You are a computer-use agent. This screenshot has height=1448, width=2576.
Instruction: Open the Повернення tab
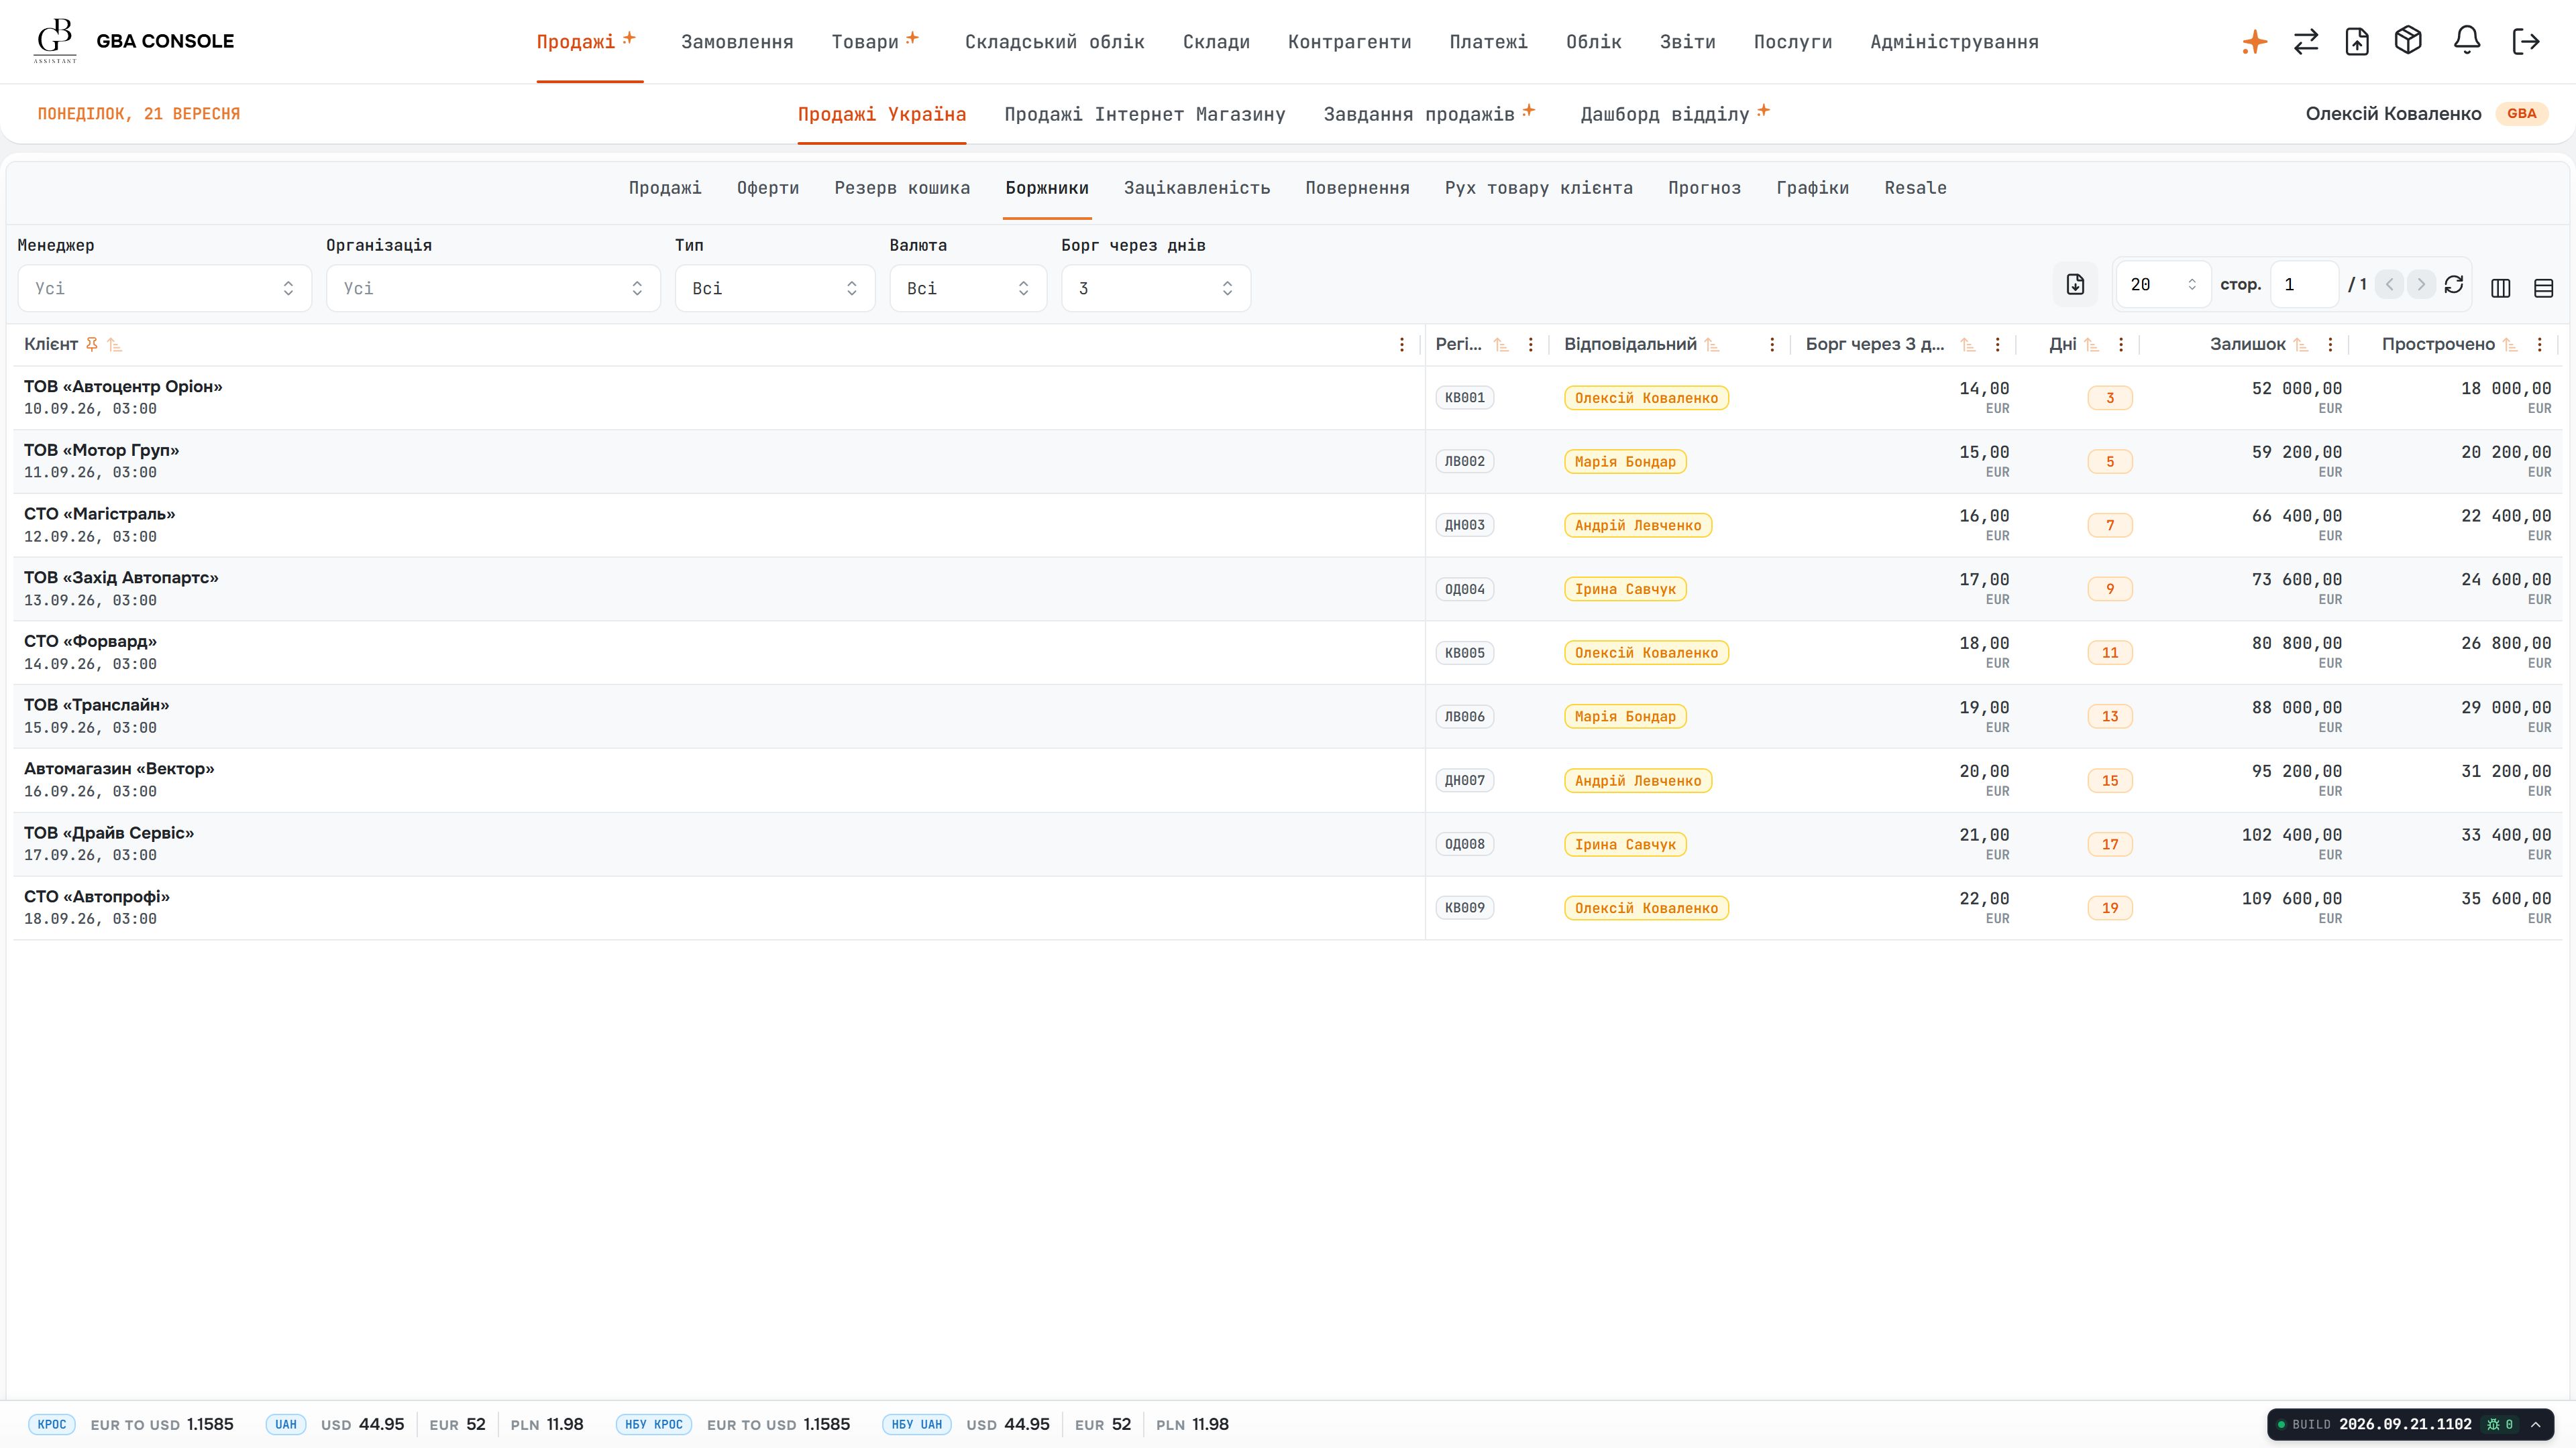coord(1357,188)
